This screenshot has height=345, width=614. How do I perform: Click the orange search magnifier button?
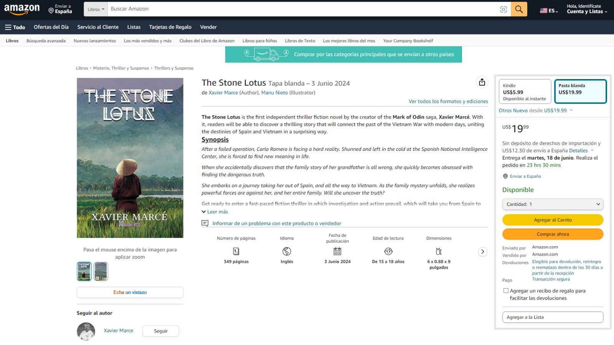point(519,9)
